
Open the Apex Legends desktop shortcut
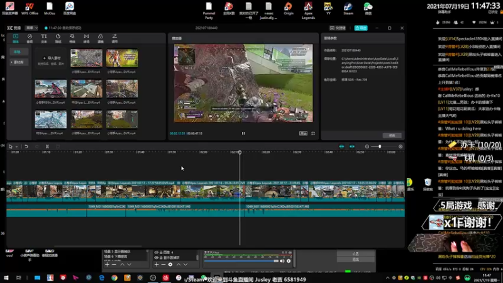pos(308,10)
